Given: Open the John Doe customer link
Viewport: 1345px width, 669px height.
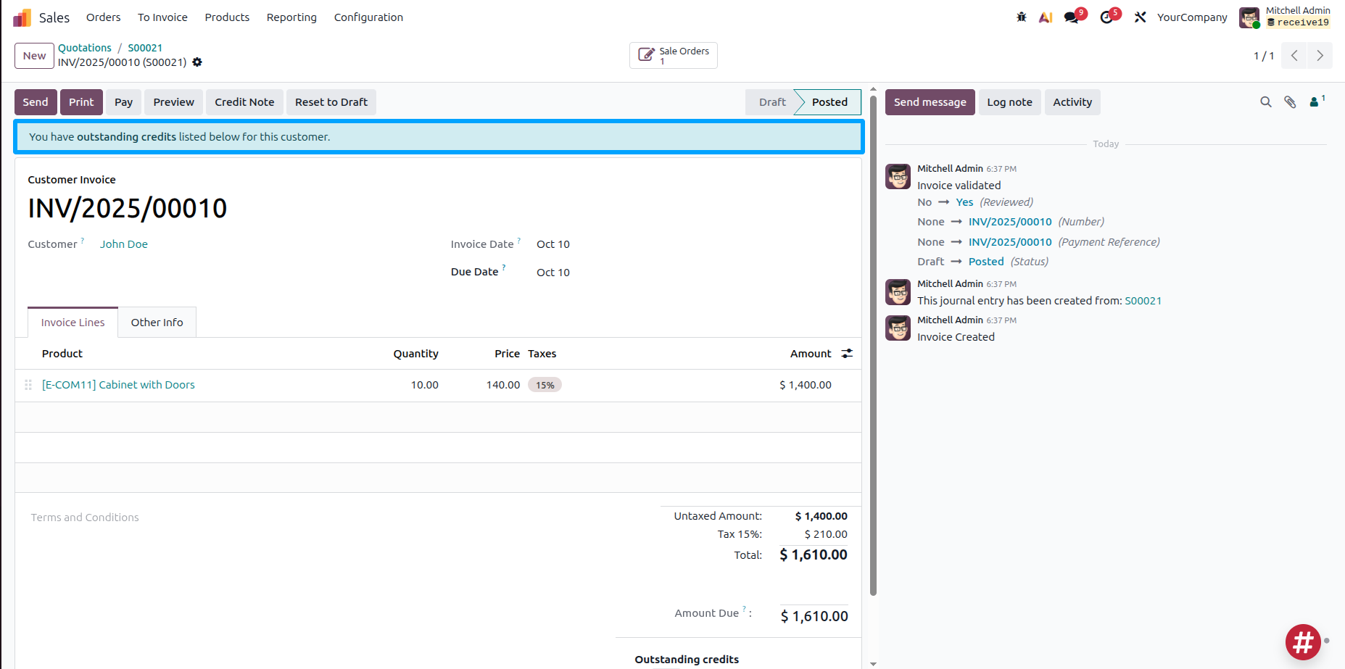Looking at the screenshot, I should pyautogui.click(x=124, y=244).
